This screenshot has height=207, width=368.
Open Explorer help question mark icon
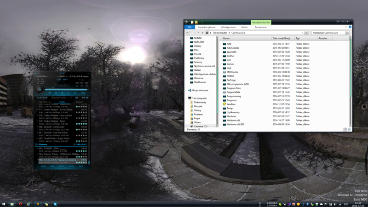click(x=350, y=27)
